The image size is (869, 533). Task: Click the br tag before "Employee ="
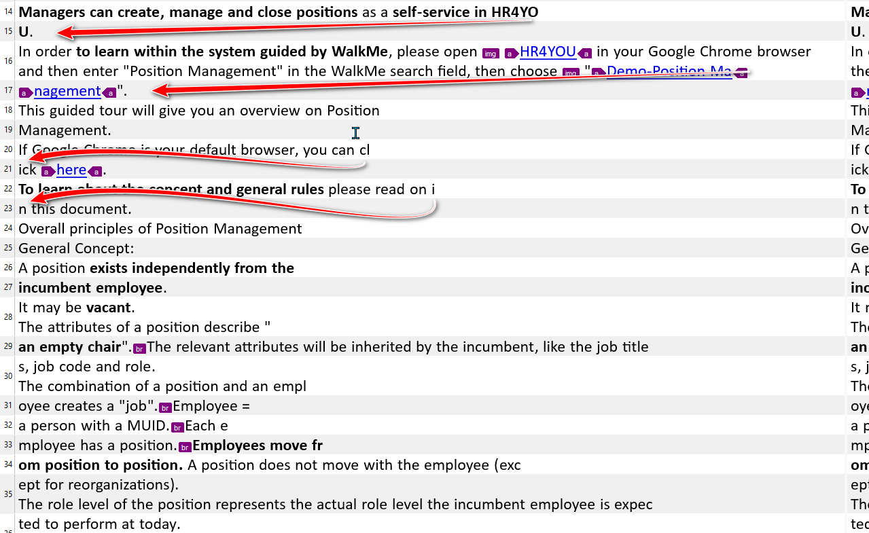tap(165, 408)
